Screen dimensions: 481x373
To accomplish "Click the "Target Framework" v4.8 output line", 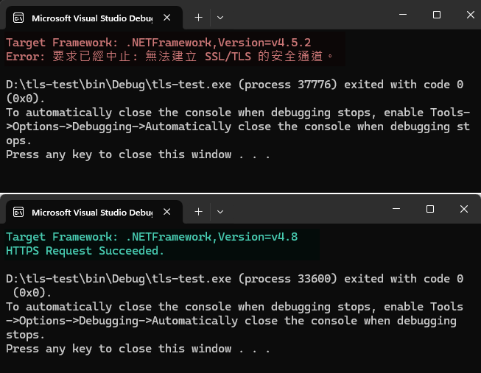I will click(151, 237).
